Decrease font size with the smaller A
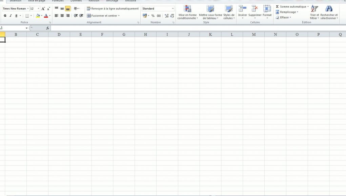Viewport: 346px width, 196px height. (x=48, y=8)
